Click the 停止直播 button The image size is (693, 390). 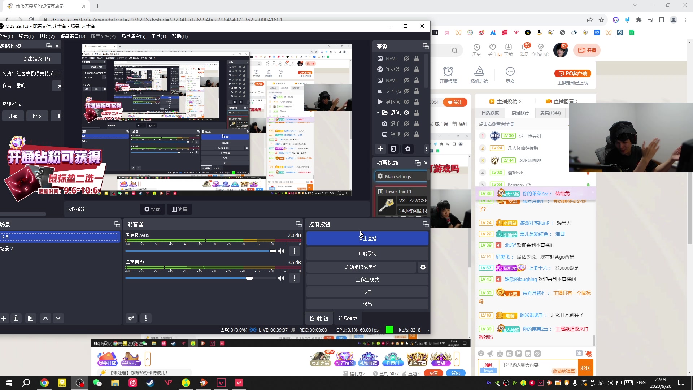367,238
